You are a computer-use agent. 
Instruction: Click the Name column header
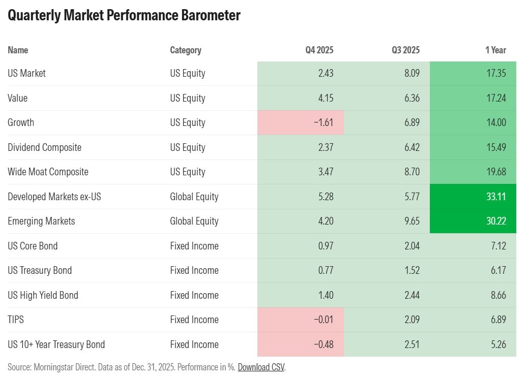[18, 50]
